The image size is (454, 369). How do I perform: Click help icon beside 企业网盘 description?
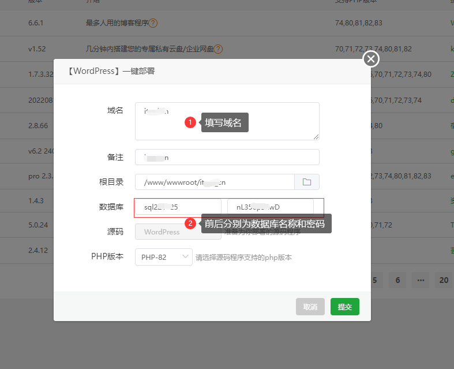click(218, 49)
